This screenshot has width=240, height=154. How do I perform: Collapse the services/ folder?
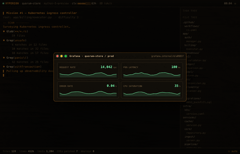click(x=189, y=118)
